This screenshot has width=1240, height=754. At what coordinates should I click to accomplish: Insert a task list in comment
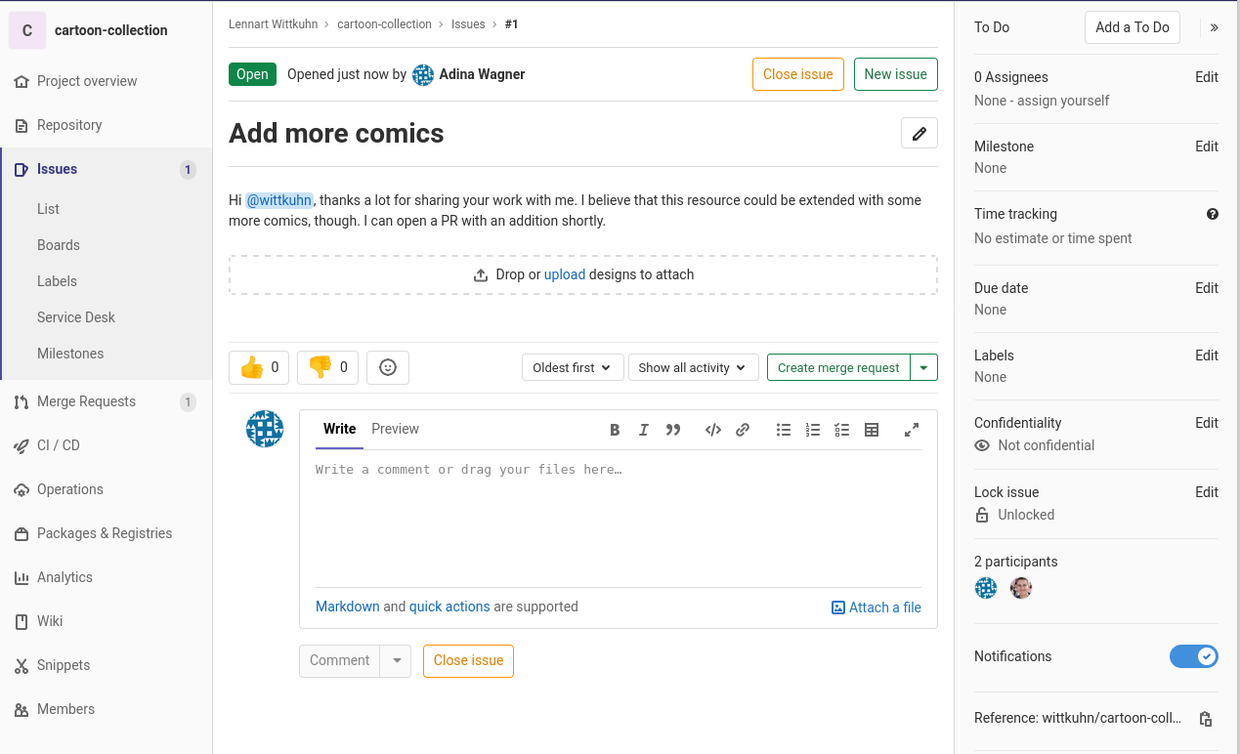842,430
